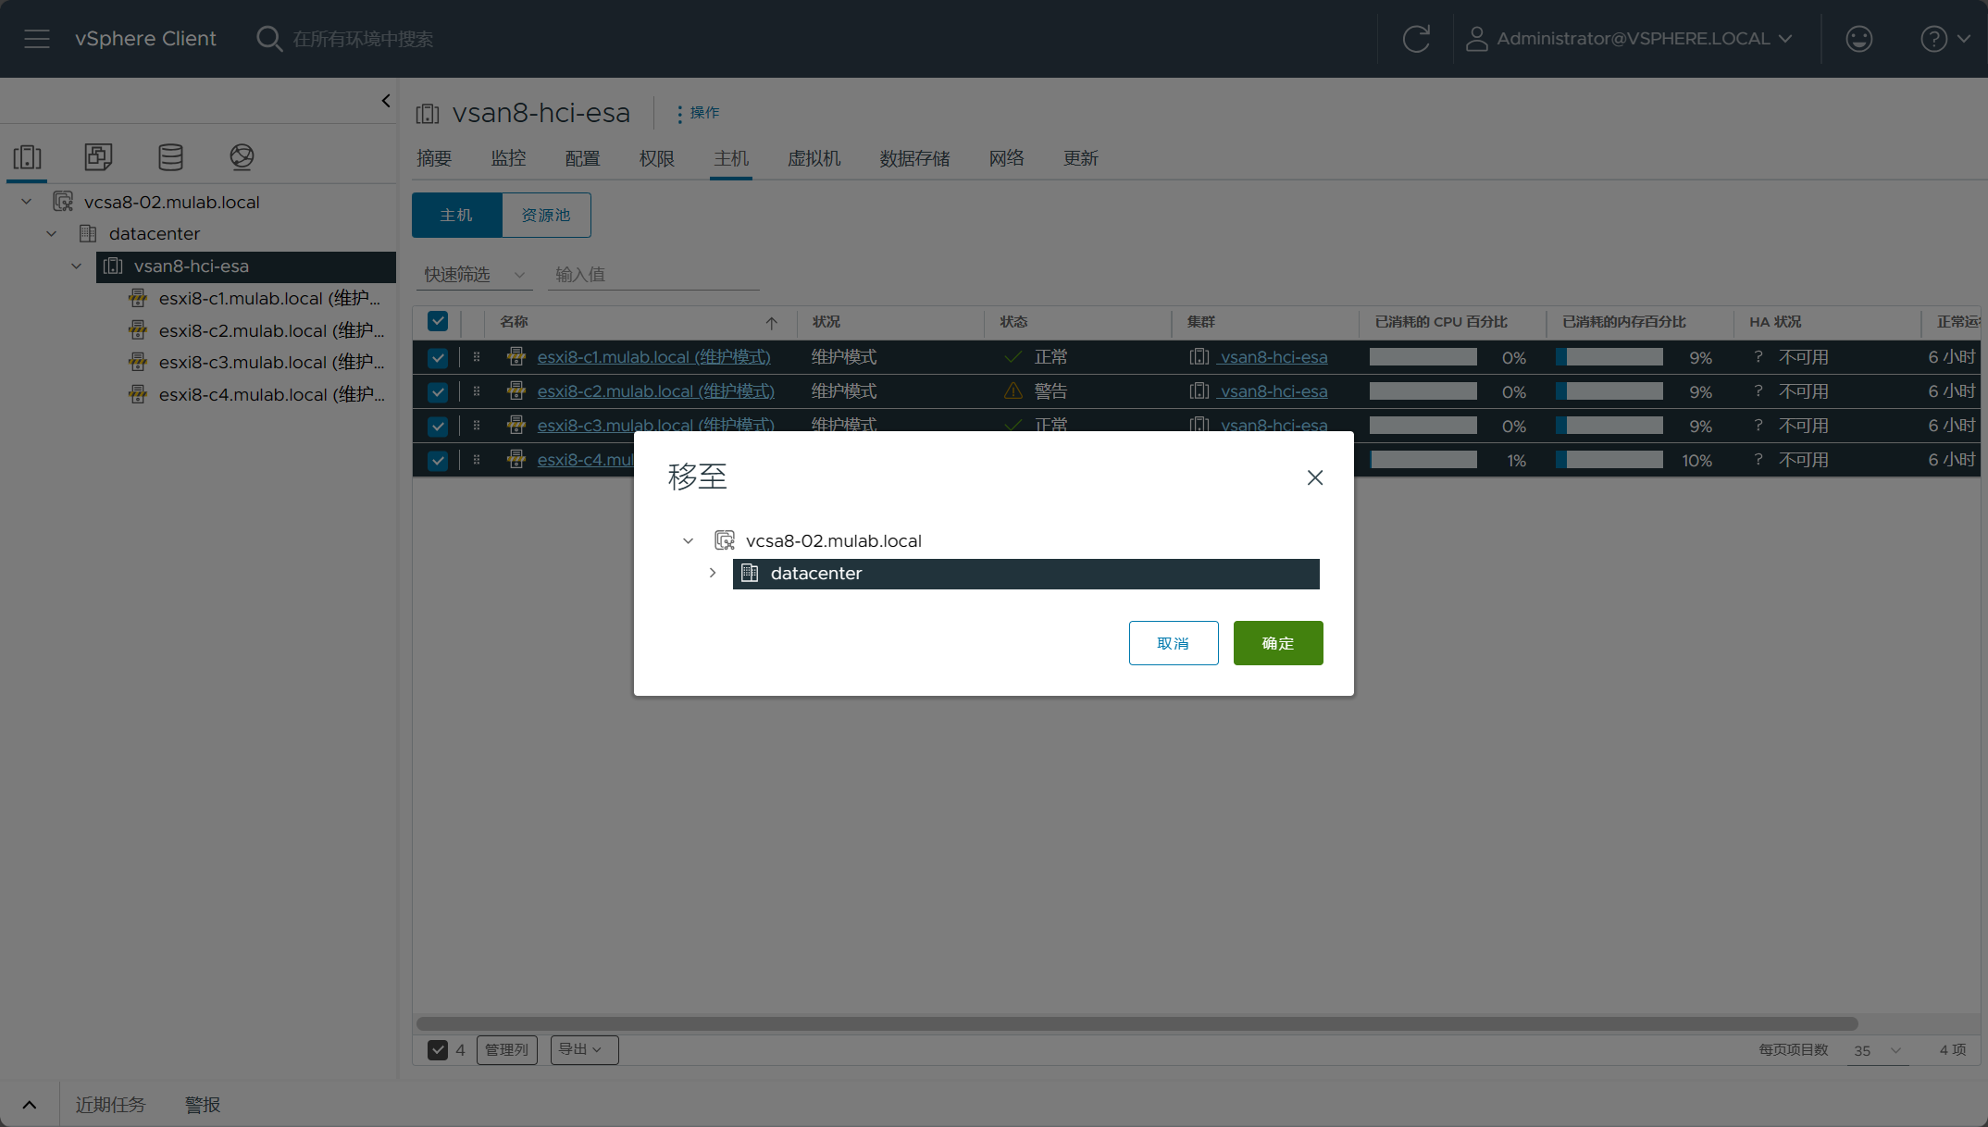
Task: Collapse vcsa8-02.mulab.local in the move dialog
Action: pos(688,540)
